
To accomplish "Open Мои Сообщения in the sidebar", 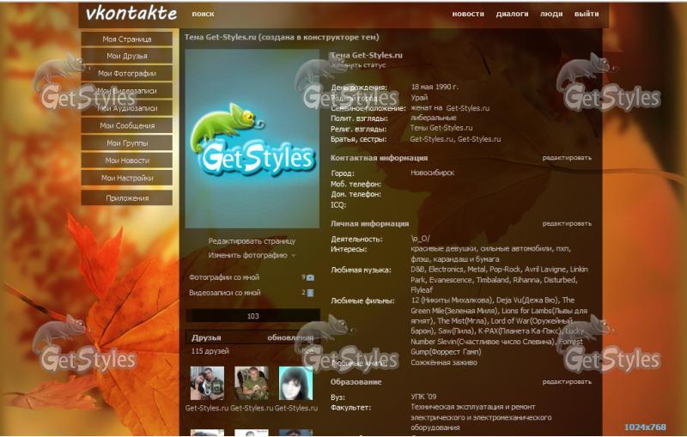I will point(126,125).
